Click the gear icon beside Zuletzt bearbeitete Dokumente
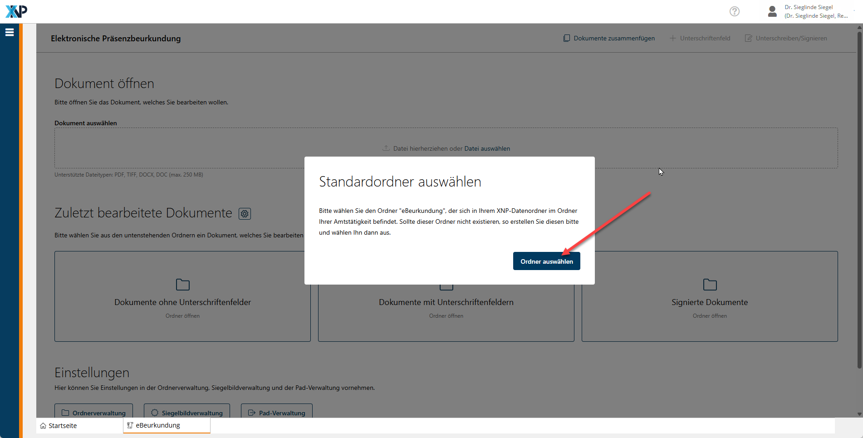Screen dimensions: 863x438 click(245, 214)
